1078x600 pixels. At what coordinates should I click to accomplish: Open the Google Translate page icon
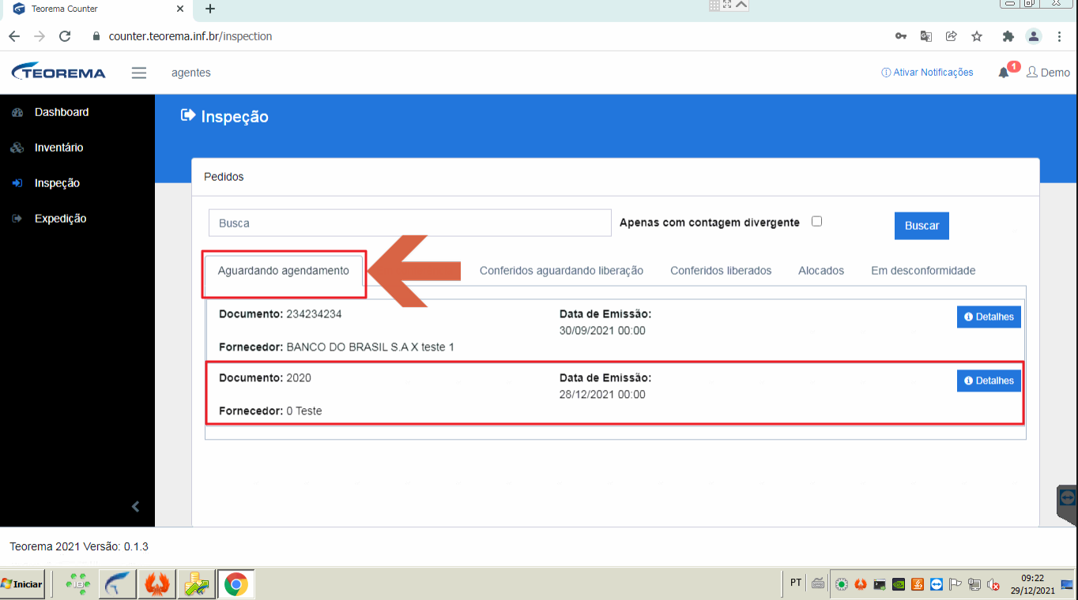point(926,36)
